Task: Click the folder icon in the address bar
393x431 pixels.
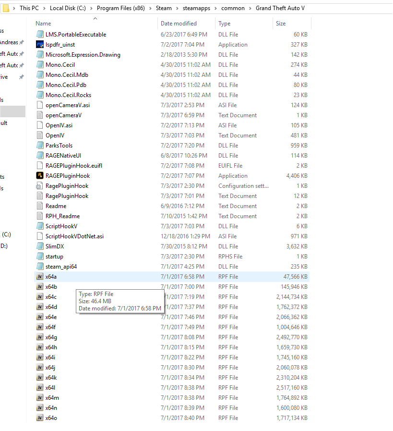Action: click(6, 9)
